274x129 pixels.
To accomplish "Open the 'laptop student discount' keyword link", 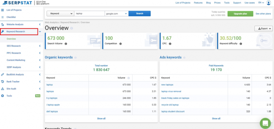I will [173, 112].
